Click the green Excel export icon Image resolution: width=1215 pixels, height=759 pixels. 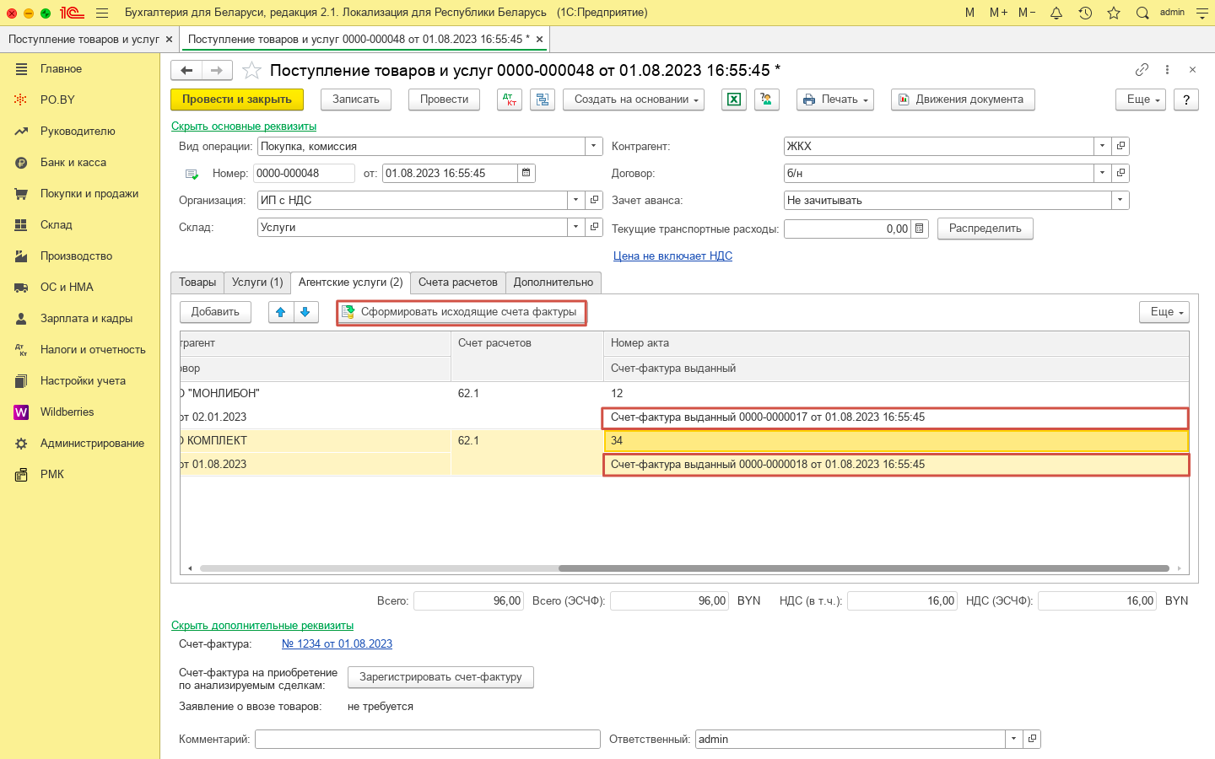(x=734, y=100)
